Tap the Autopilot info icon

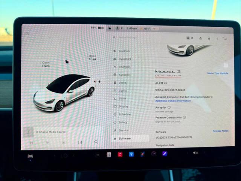[x=169, y=107]
